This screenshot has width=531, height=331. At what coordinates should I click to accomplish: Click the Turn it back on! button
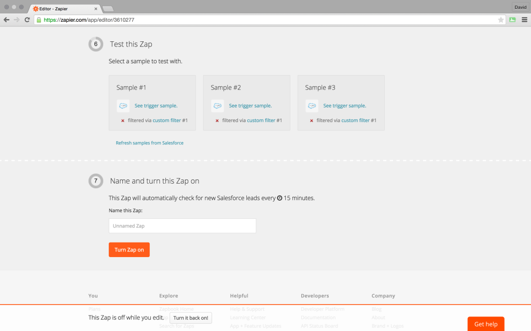click(191, 318)
